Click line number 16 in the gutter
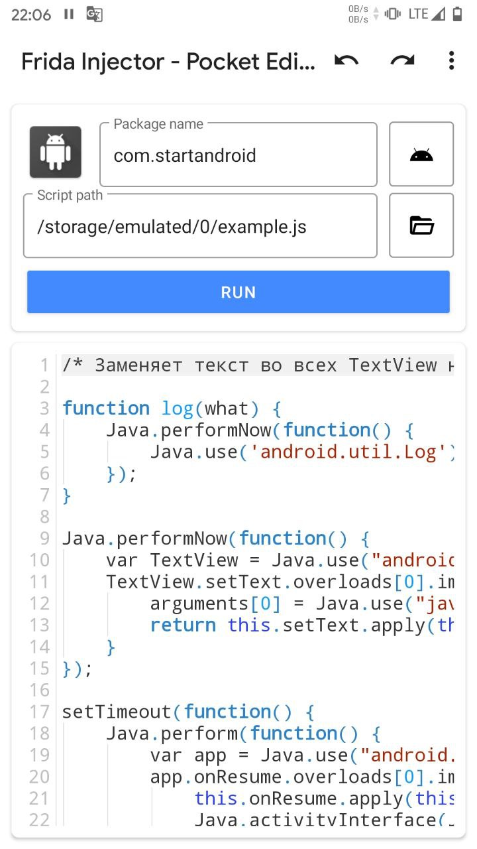477x849 pixels. 39,690
